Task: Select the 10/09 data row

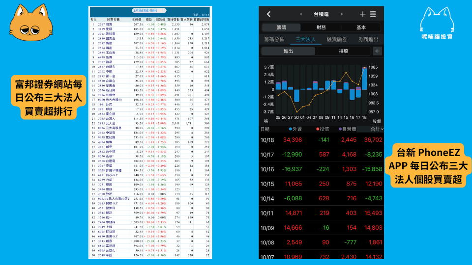Action: pos(321,228)
